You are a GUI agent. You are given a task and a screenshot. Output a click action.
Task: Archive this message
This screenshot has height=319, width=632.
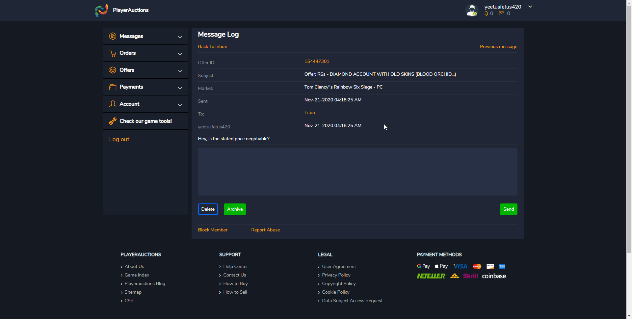[x=235, y=209]
